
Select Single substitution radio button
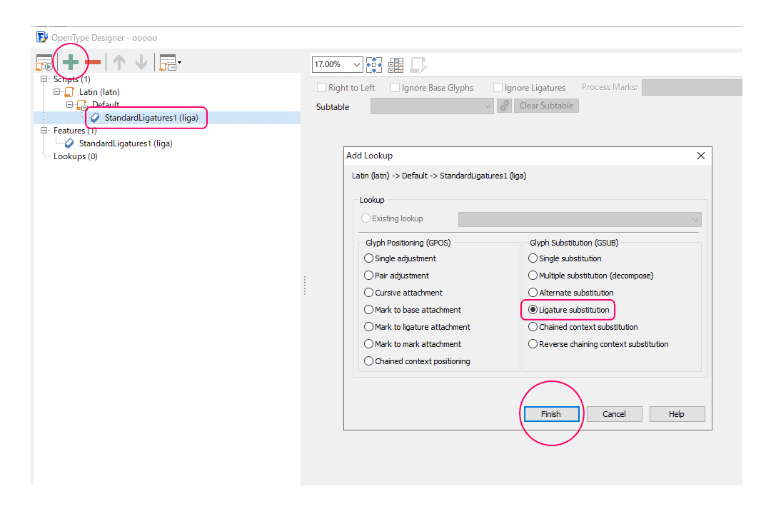(533, 258)
